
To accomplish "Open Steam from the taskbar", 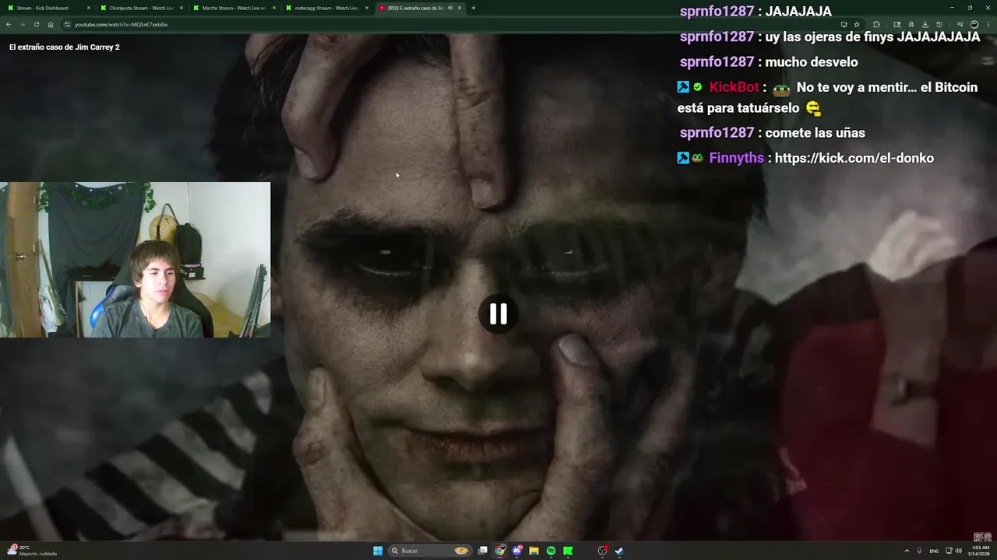I will click(619, 551).
